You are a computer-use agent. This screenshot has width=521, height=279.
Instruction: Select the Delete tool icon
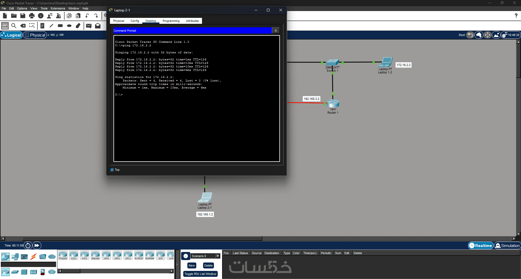coord(23,26)
